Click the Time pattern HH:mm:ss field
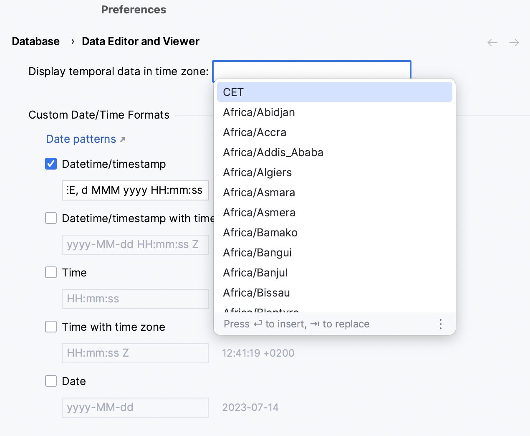530x436 pixels. [135, 299]
